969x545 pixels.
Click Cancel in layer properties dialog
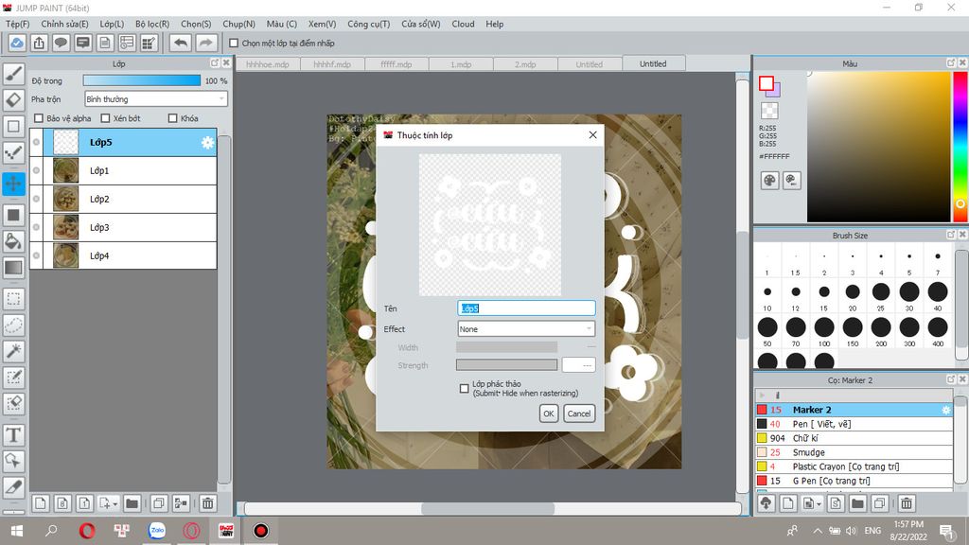[x=579, y=413]
